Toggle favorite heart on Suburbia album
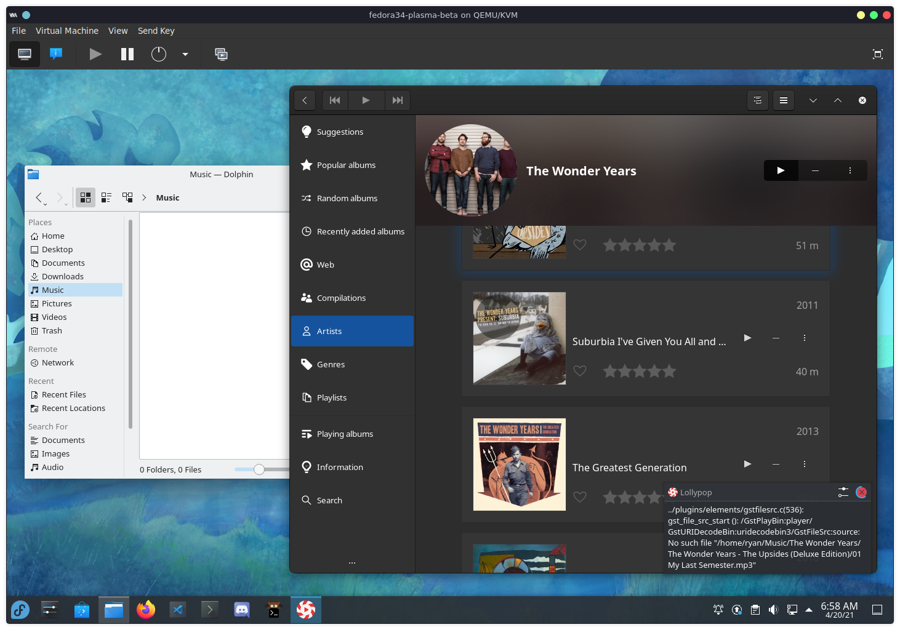Screen dimensions: 900x630 pyautogui.click(x=580, y=371)
